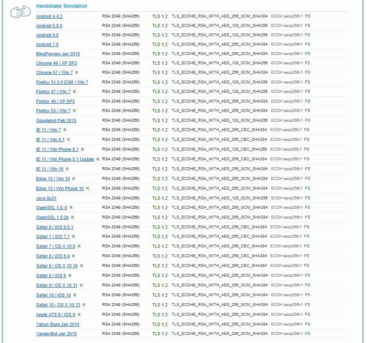
Task: Click ECDH secp256r1 in the Safari 6 / iOS 6.0.1 row
Action: pos(286,227)
